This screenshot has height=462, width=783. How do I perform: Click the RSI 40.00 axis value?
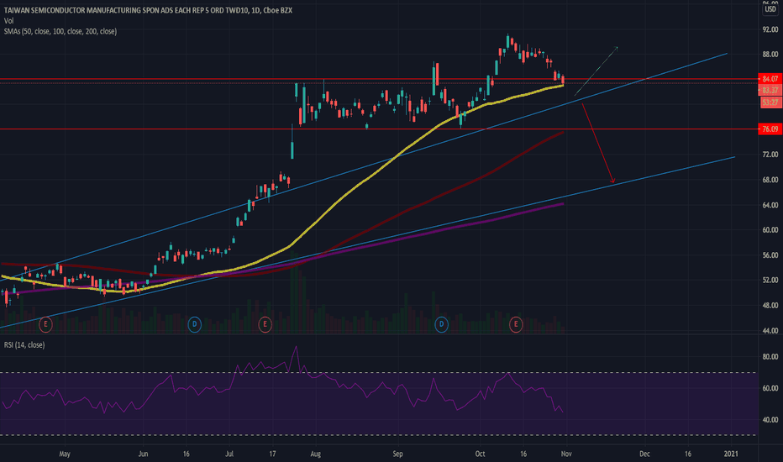click(770, 419)
